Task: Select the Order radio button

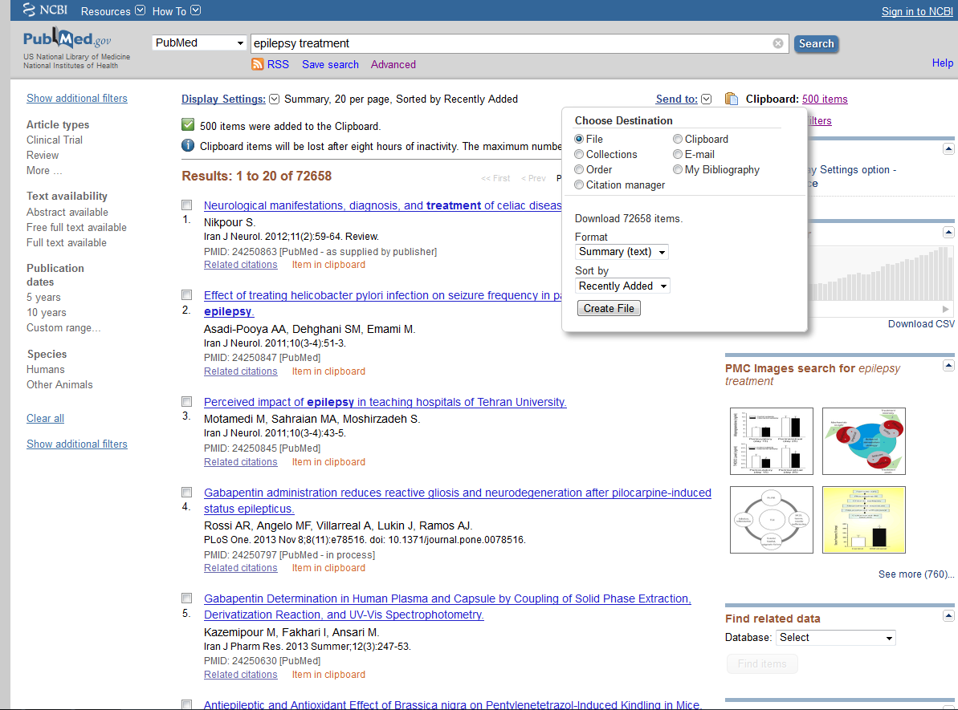Action: [x=579, y=170]
